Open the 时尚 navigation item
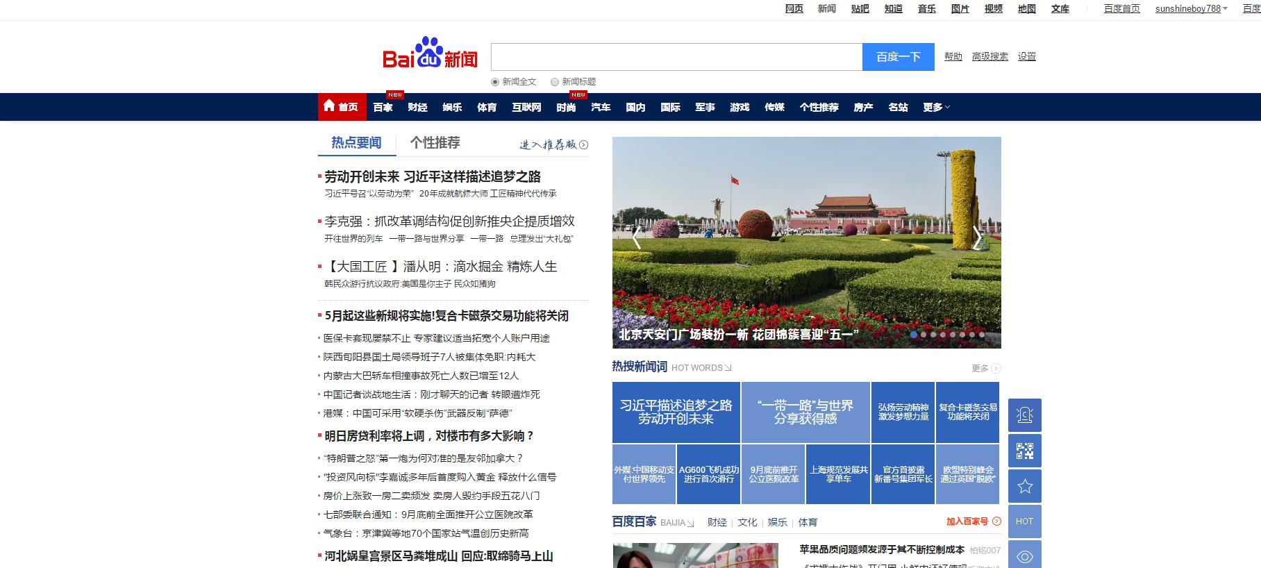This screenshot has height=568, width=1261. (x=566, y=107)
